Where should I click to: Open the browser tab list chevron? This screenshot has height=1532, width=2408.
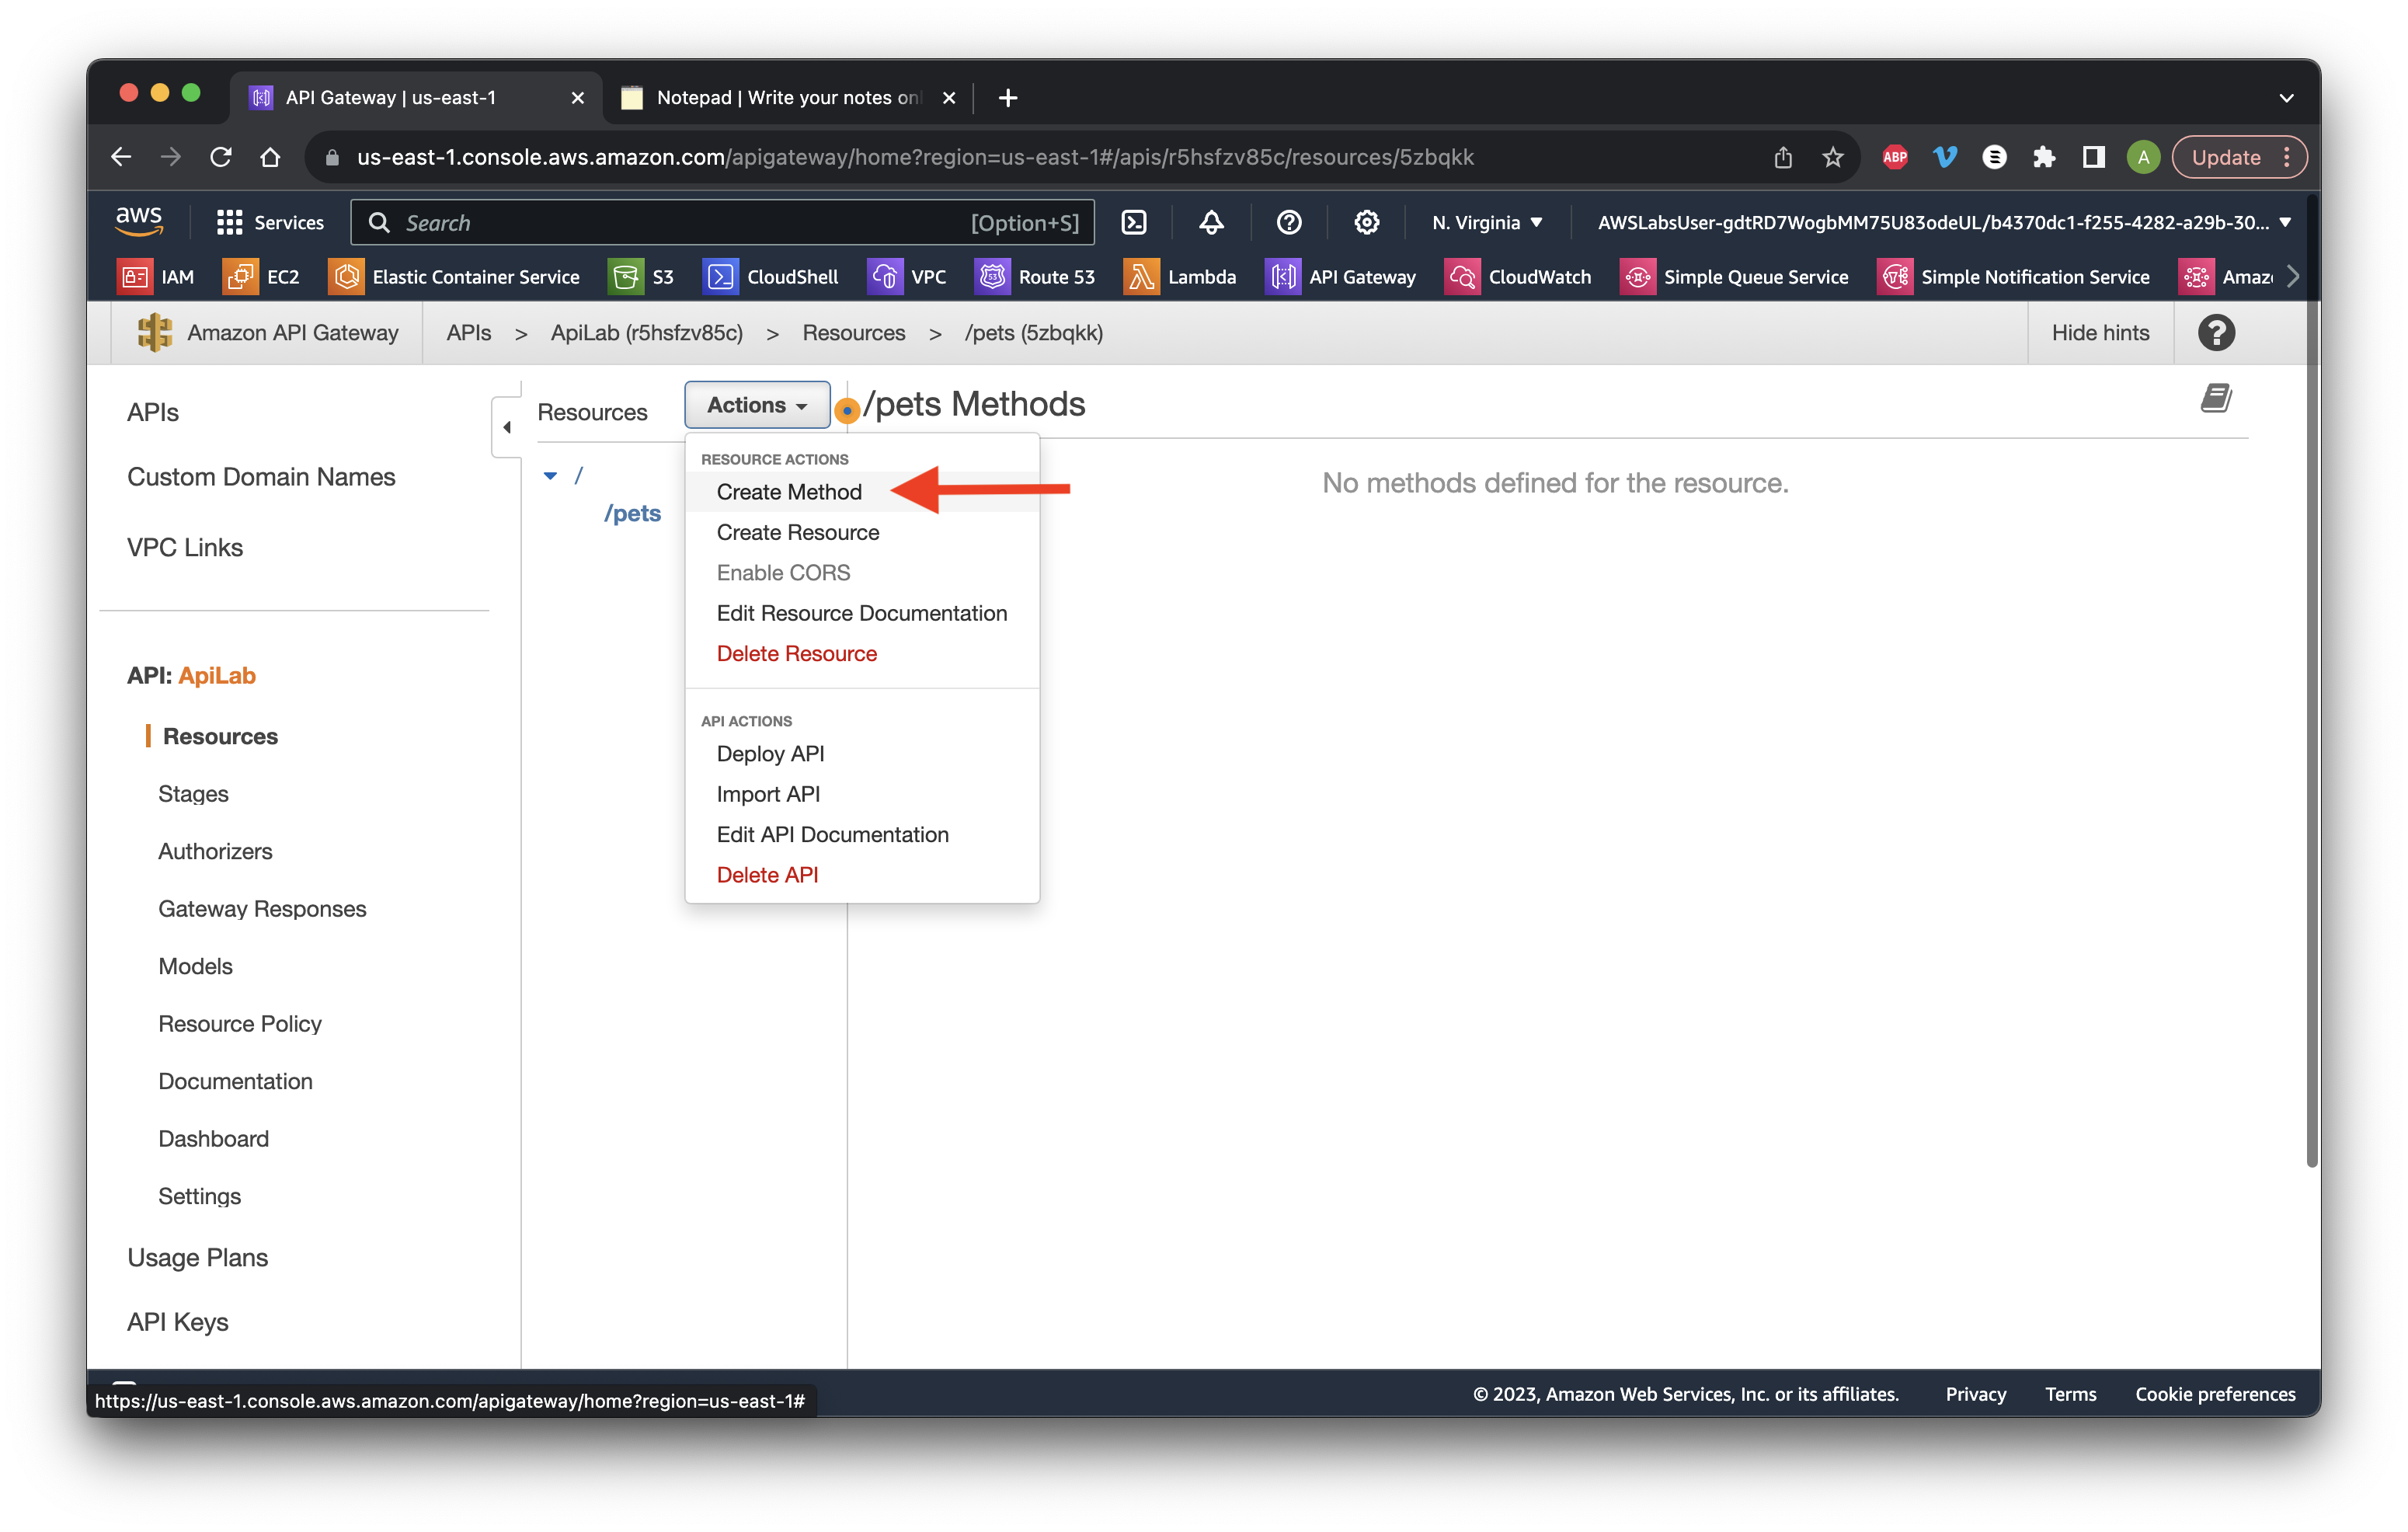[x=2285, y=98]
